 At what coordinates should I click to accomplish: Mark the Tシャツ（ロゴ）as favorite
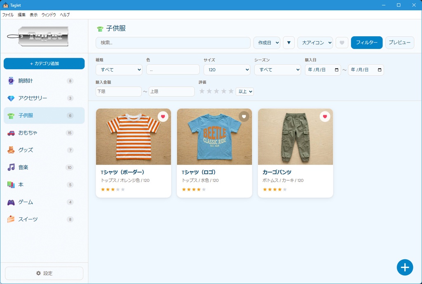click(x=244, y=116)
